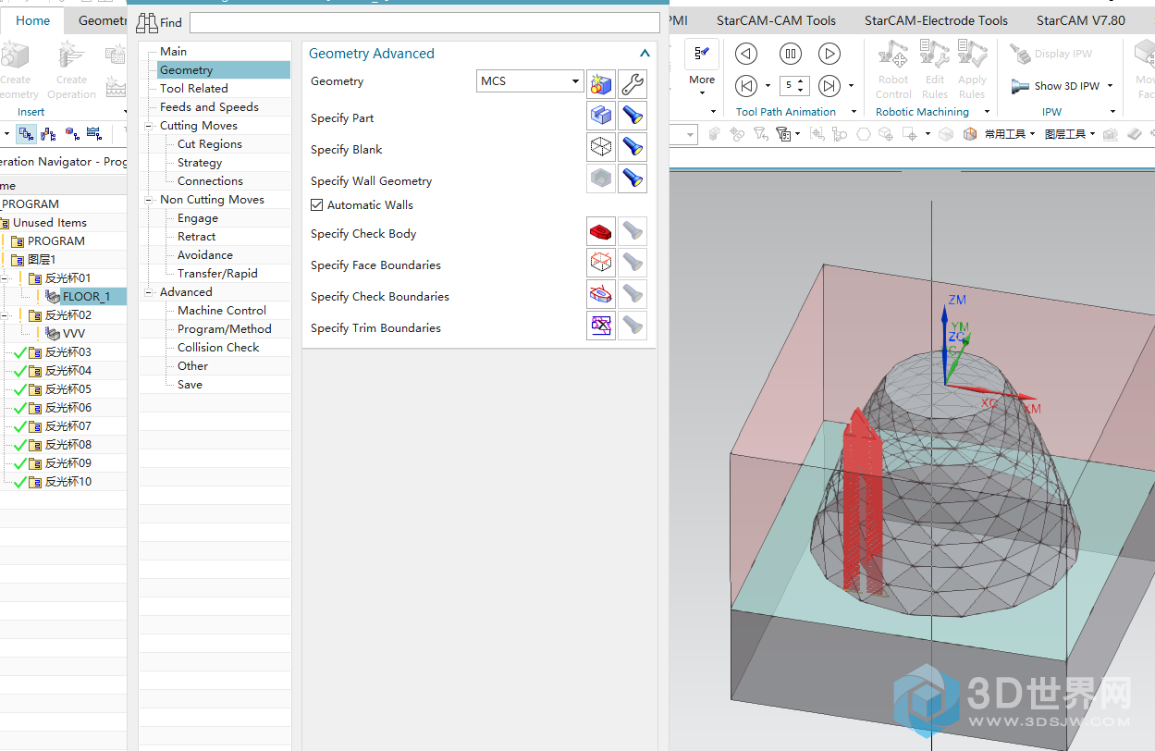Click Specify Check Body red icon
The image size is (1155, 751).
(x=601, y=231)
